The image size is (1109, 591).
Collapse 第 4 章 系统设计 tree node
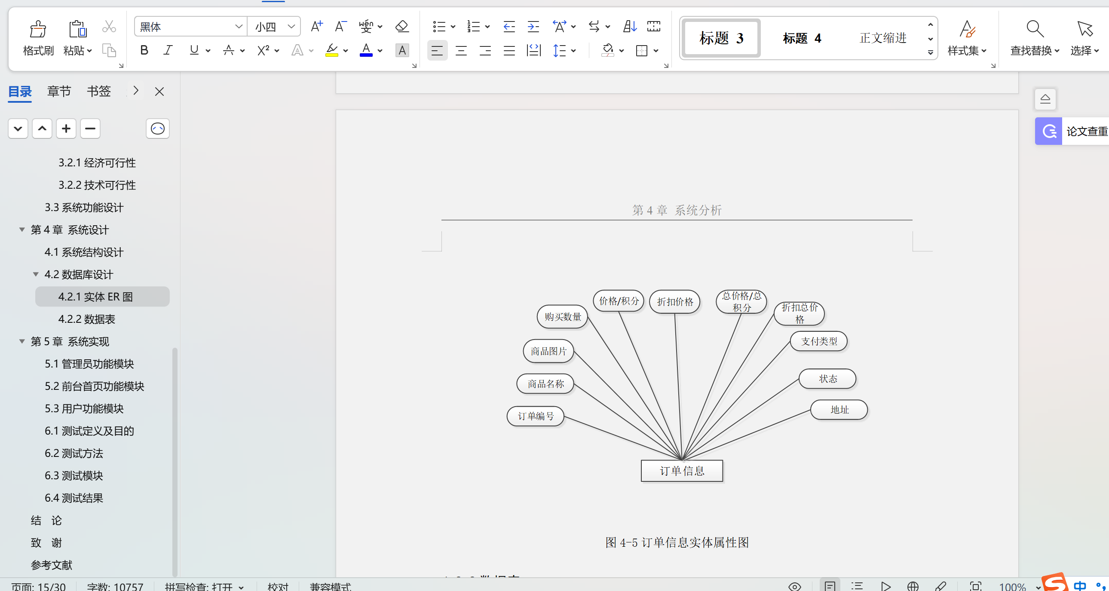tap(22, 230)
